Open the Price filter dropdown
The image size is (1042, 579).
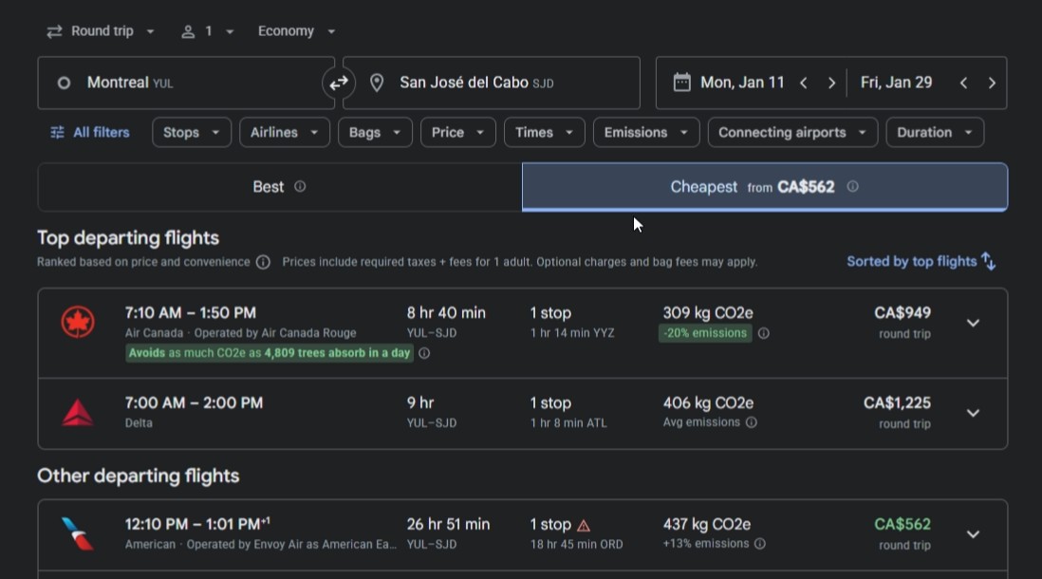[x=457, y=132]
